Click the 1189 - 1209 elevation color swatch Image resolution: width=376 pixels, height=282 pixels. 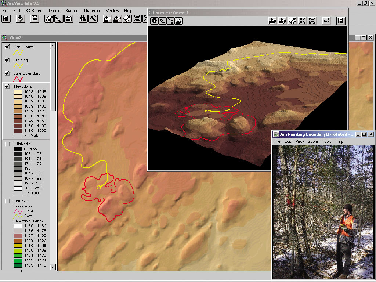(x=18, y=131)
